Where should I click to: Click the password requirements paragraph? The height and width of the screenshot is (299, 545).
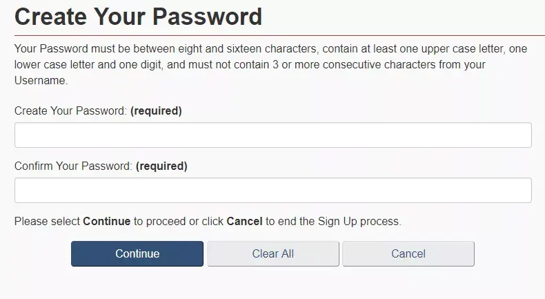tap(255, 64)
